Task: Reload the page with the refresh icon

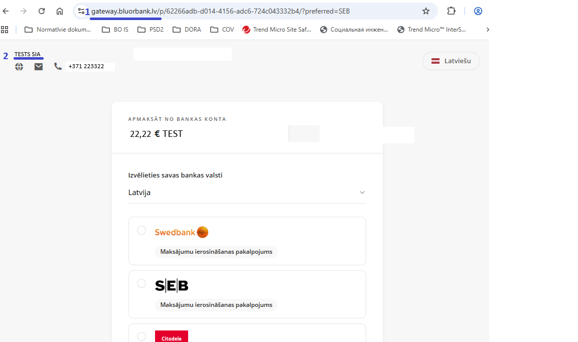Action: point(42,11)
